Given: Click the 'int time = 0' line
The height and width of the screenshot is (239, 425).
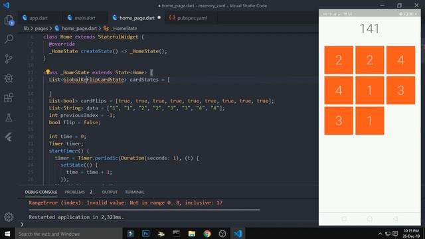Looking at the screenshot, I should (68, 137).
